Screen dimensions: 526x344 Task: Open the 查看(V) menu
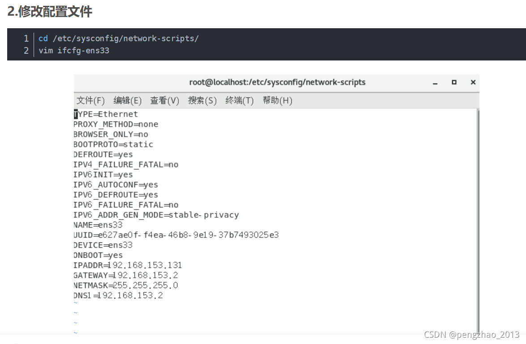coord(165,100)
